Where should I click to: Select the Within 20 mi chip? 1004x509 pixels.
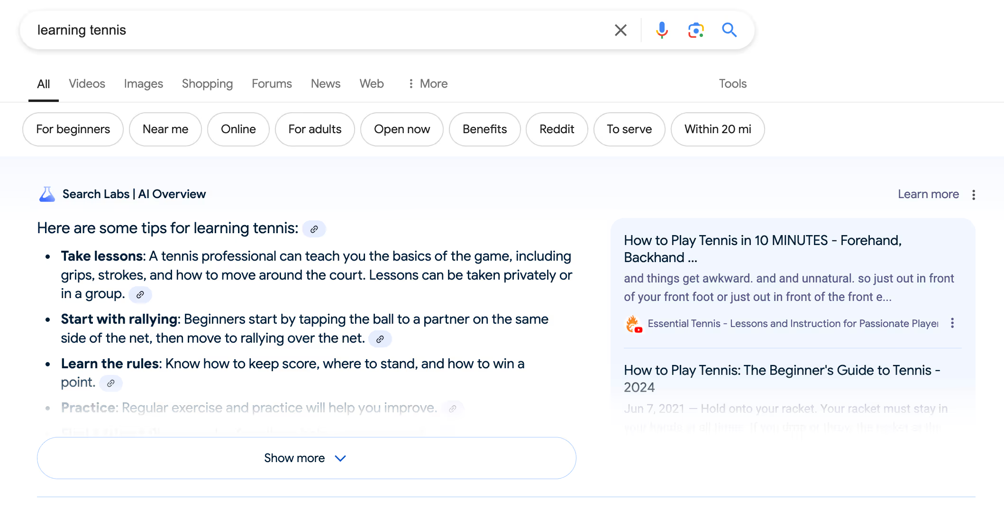tap(718, 129)
